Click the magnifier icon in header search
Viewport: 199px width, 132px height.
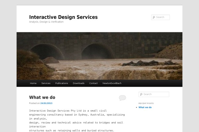(x=154, y=17)
